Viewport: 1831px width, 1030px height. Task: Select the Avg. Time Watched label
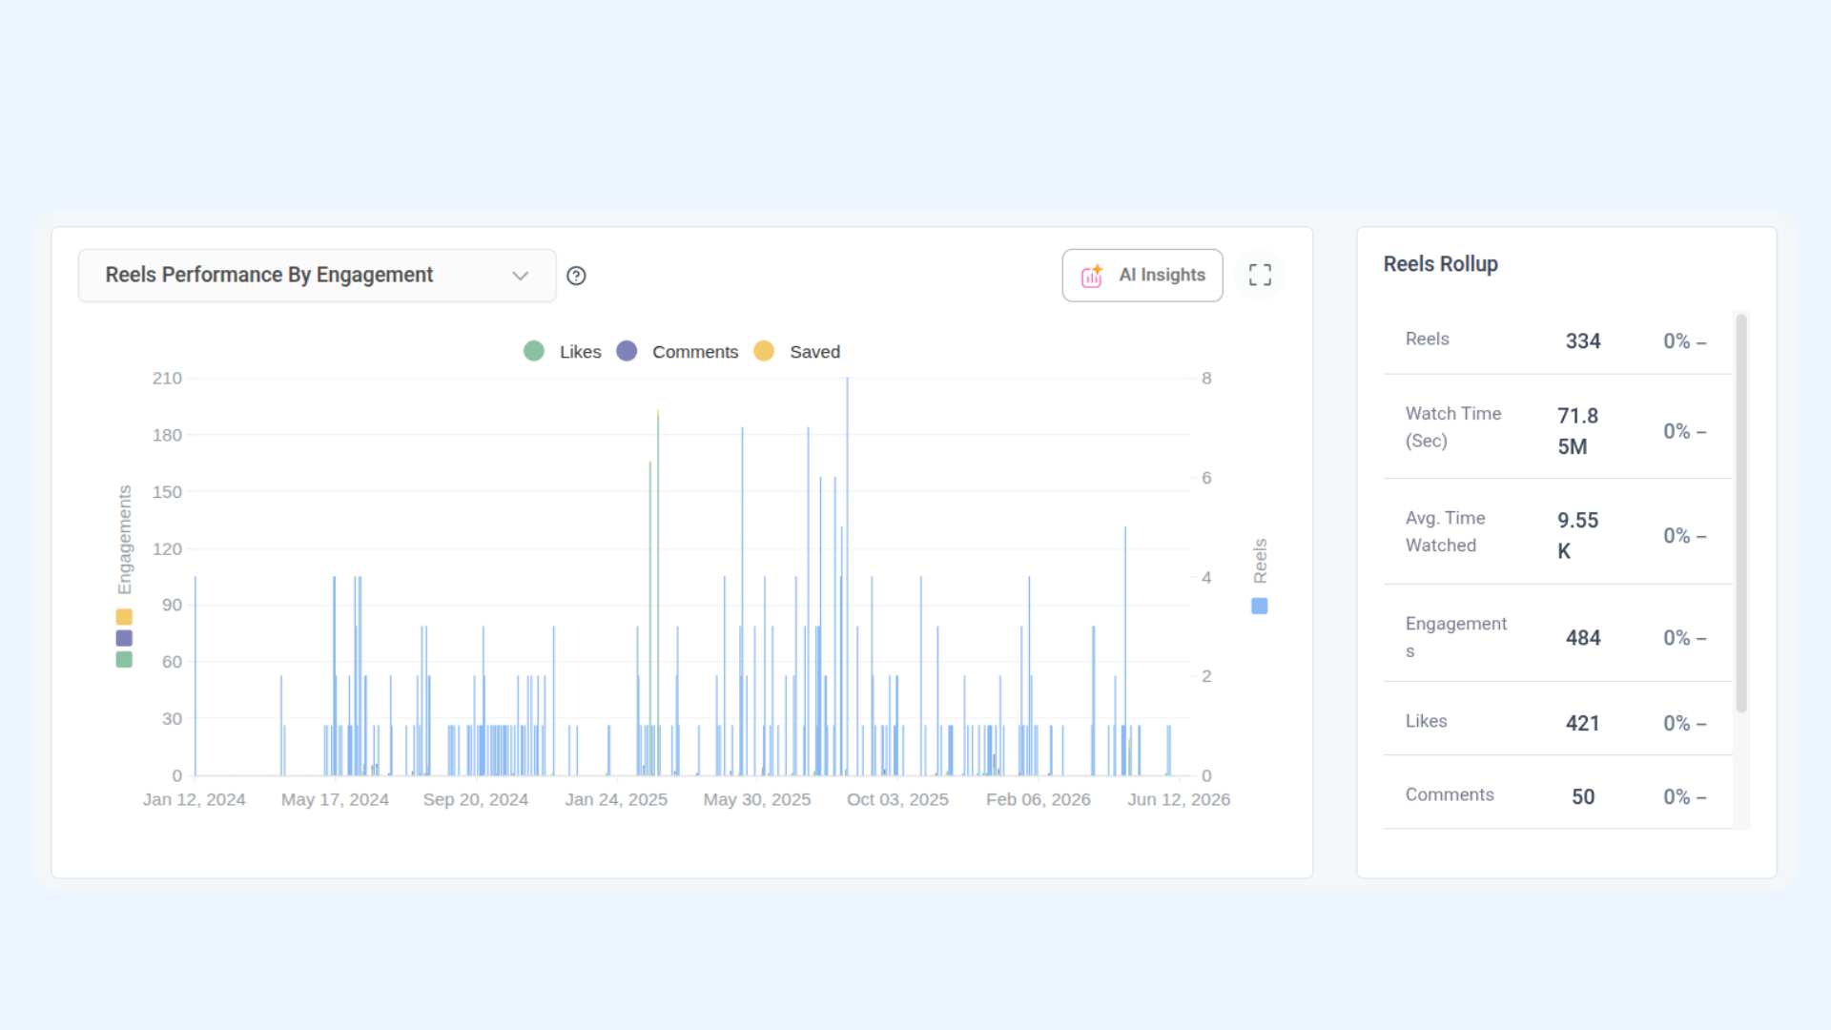coord(1445,532)
